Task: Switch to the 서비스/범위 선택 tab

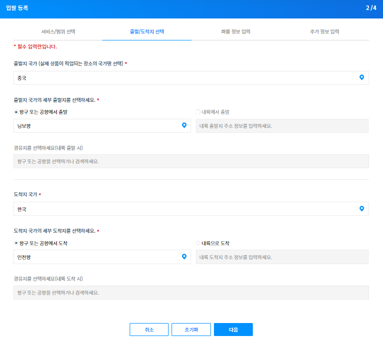Action: (58, 32)
